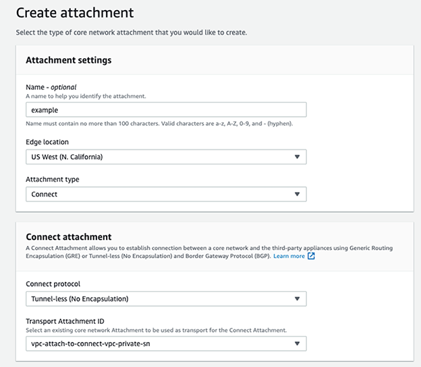The image size is (421, 367).
Task: Click the Edge location field label
Action: 47,142
